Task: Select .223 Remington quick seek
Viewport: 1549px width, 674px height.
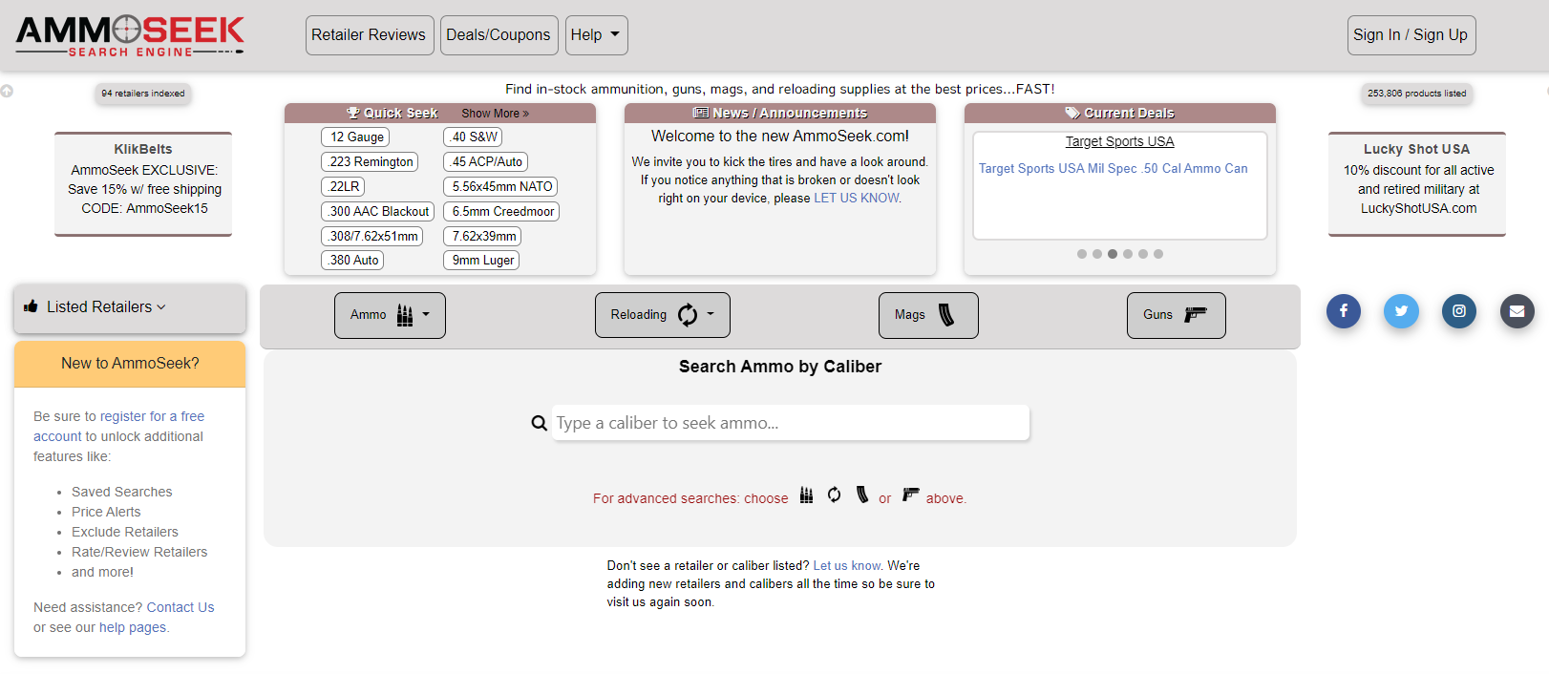Action: [x=370, y=162]
